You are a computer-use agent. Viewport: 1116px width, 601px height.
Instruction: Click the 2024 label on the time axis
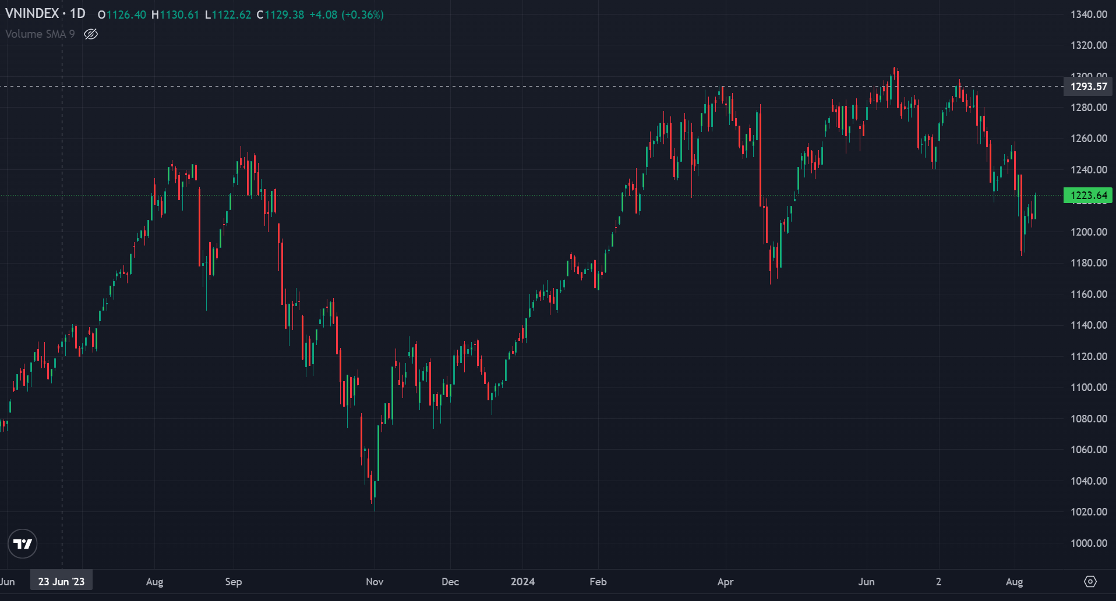click(x=522, y=582)
